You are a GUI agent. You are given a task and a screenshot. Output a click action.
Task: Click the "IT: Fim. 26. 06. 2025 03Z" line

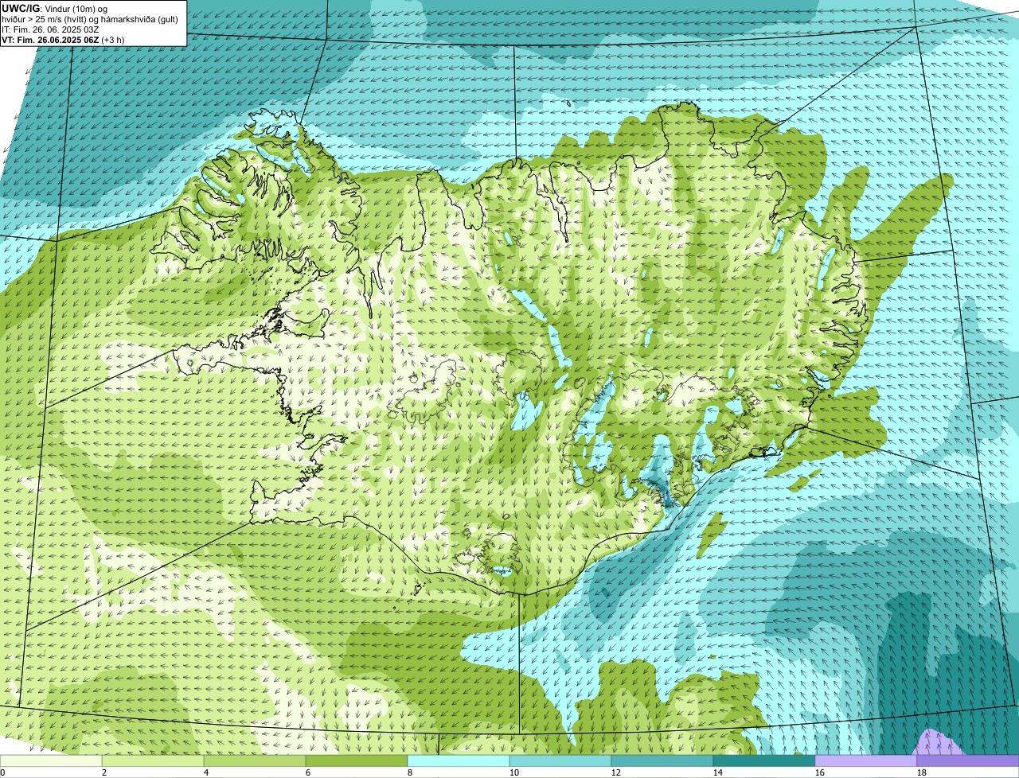tap(51, 29)
